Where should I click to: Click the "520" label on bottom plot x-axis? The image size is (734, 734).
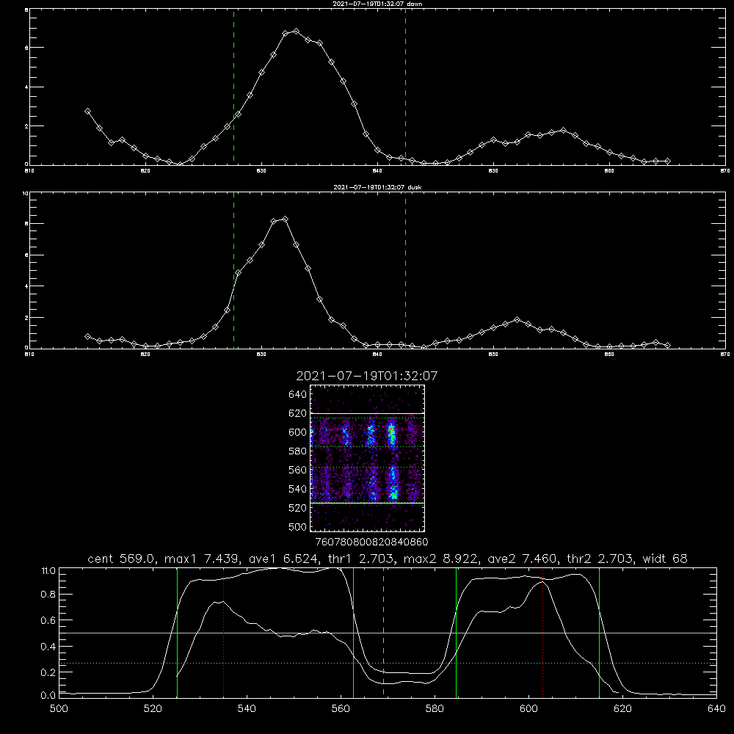tap(153, 709)
